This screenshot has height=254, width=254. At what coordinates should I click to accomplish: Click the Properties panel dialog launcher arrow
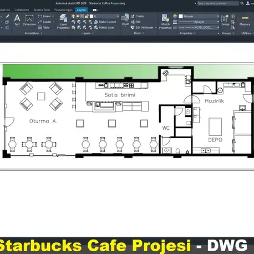coord(219,33)
